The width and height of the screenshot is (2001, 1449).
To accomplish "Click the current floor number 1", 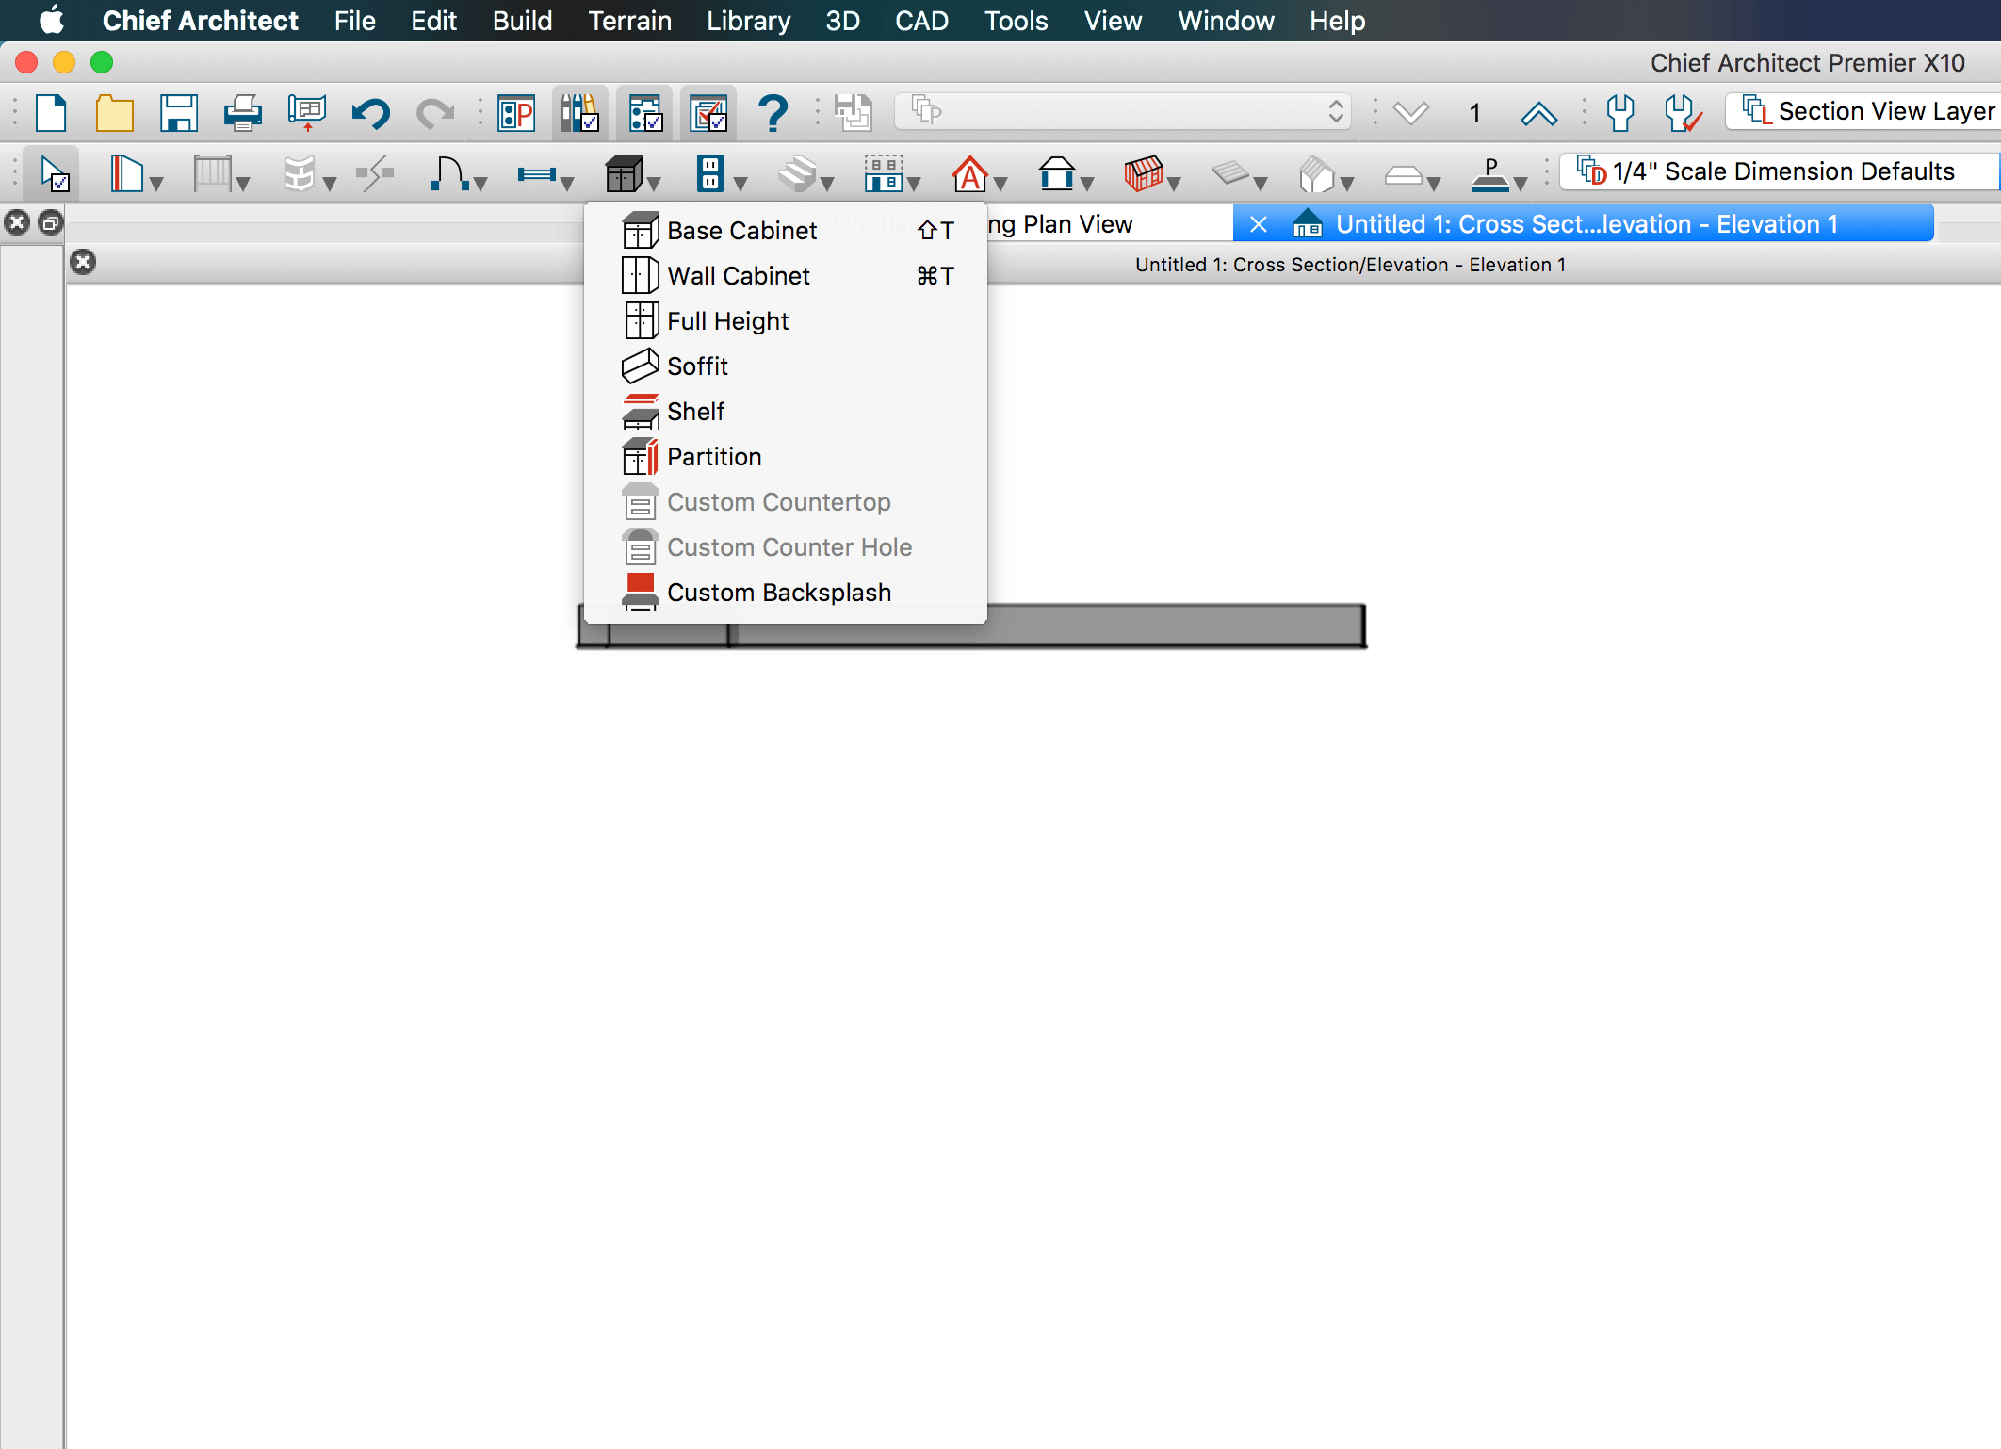I will (1474, 113).
